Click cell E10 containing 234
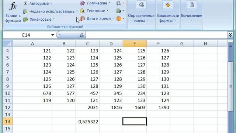 coord(135,93)
